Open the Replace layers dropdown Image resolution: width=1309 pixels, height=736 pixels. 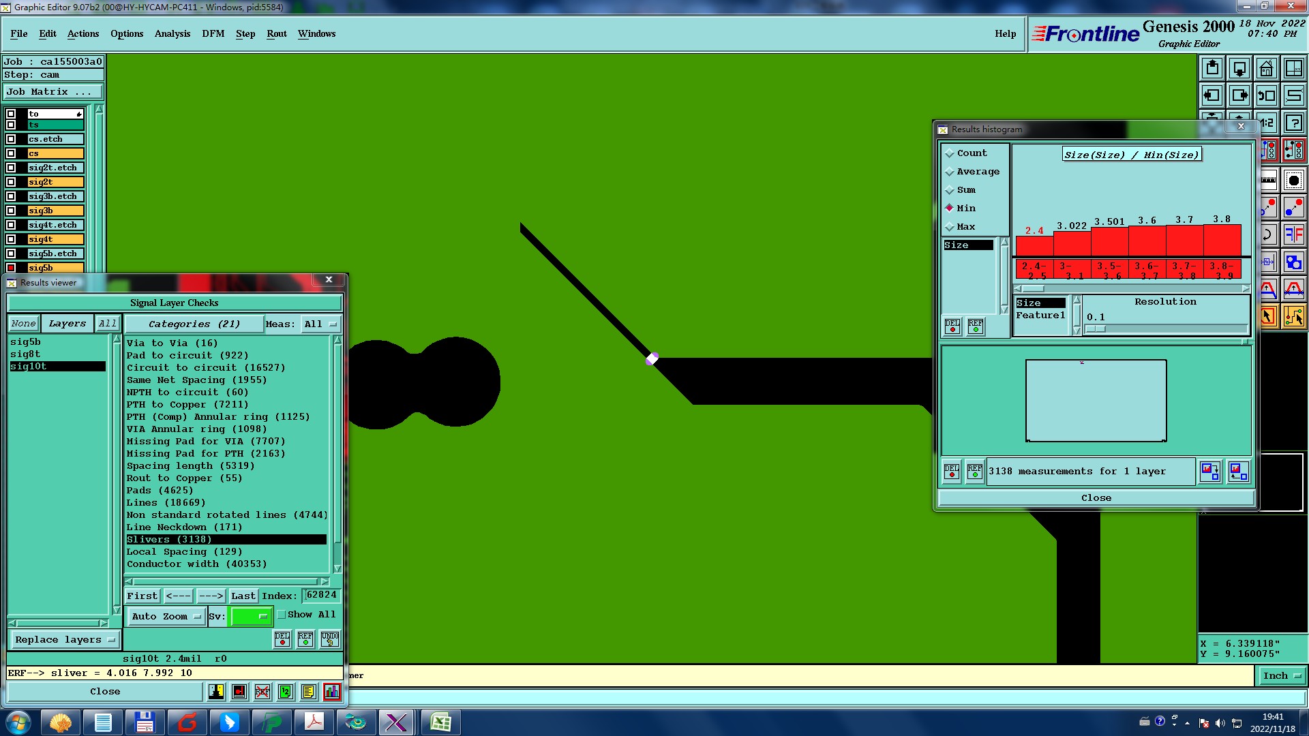click(x=64, y=640)
